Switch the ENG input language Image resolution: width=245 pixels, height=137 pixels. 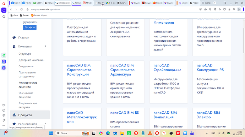(213, 133)
